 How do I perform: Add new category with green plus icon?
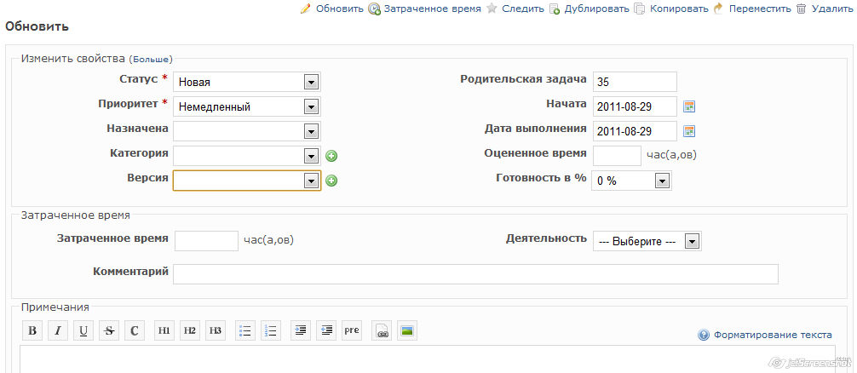(x=331, y=156)
